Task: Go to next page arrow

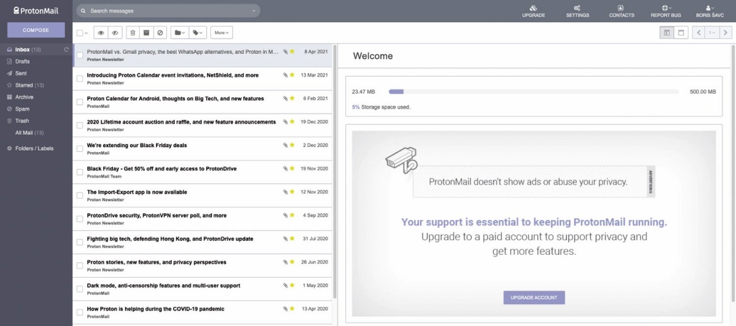Action: click(x=726, y=32)
